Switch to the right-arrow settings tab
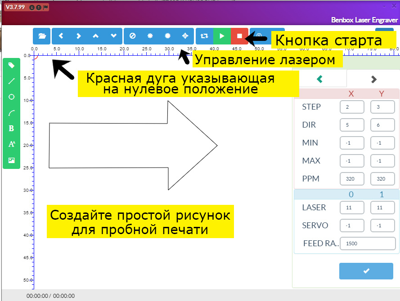This screenshot has height=301, width=400. point(373,79)
